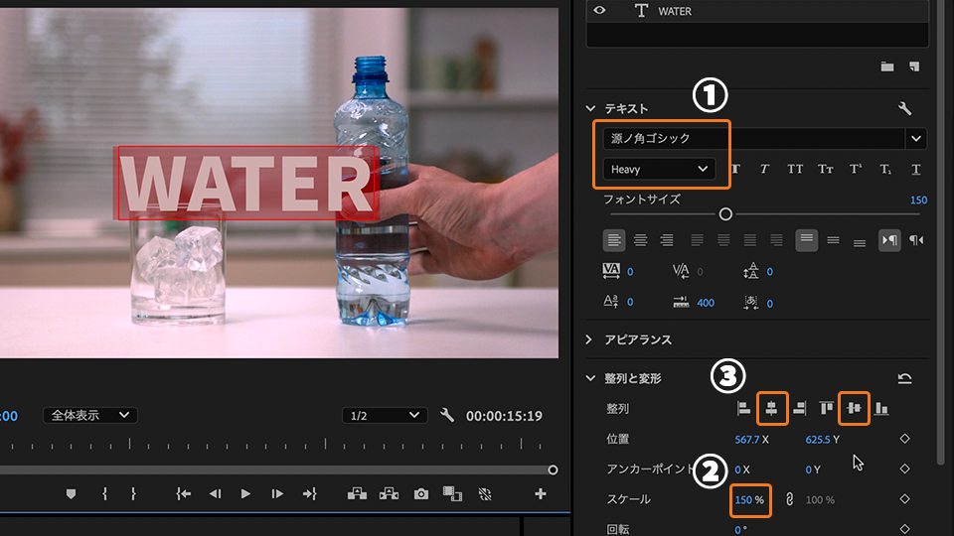The width and height of the screenshot is (954, 536).
Task: Justify text with last line right
Action: pos(749,240)
